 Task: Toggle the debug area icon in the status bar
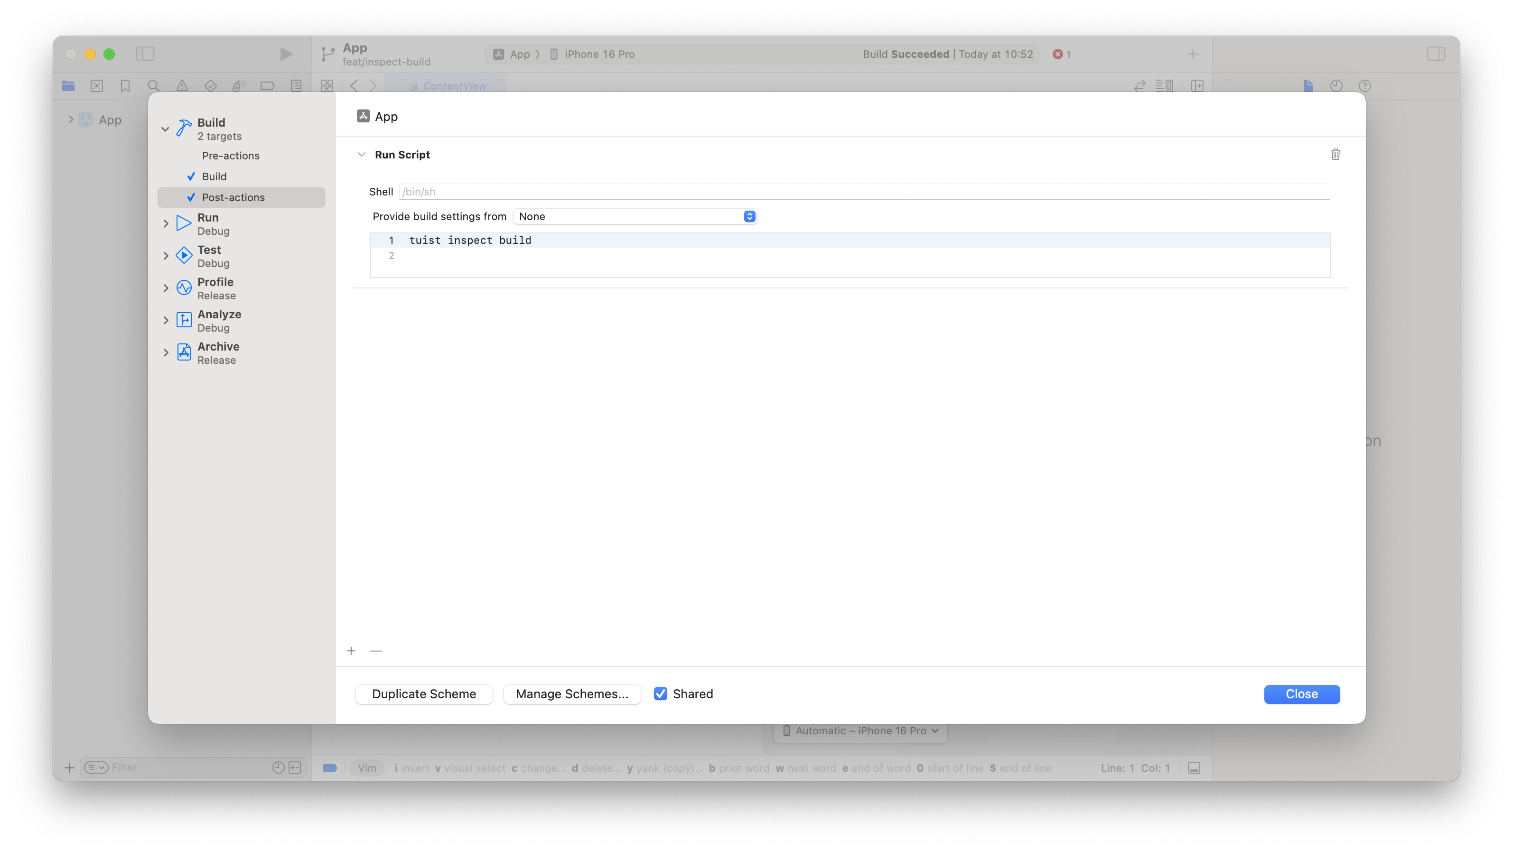(x=1194, y=768)
